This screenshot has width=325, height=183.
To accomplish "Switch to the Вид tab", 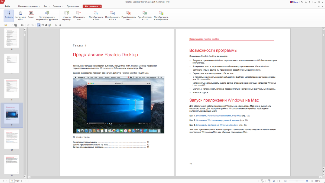I will click(45, 6).
